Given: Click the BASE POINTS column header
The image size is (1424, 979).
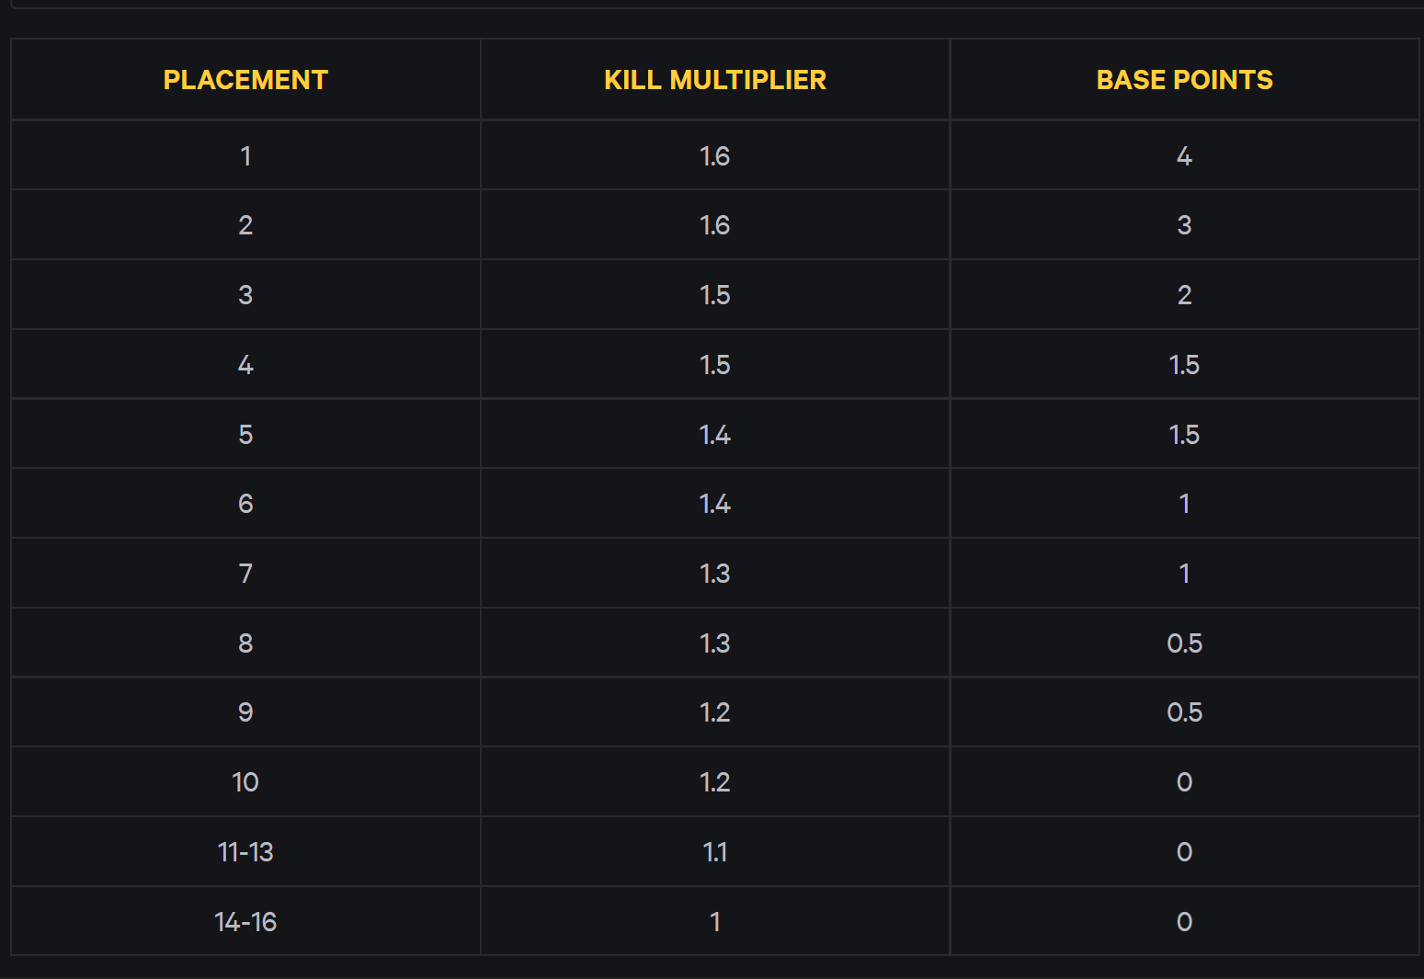Looking at the screenshot, I should [1184, 80].
